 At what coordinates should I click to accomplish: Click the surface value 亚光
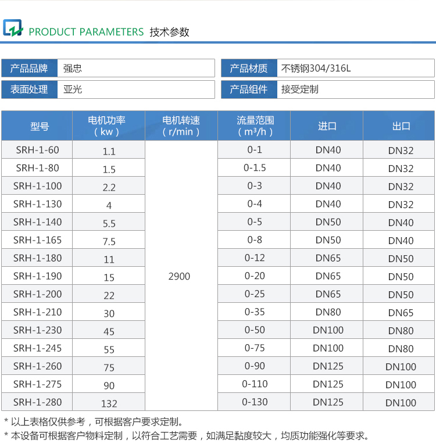[x=73, y=90]
